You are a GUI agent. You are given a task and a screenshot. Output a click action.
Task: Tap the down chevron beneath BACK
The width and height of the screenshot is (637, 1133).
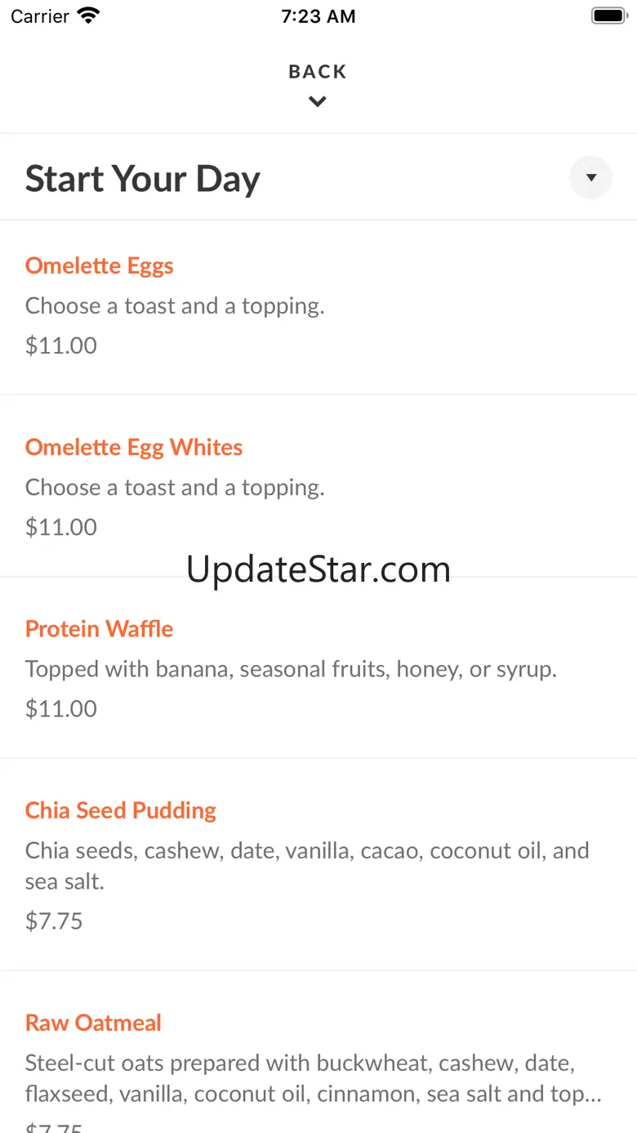(318, 102)
